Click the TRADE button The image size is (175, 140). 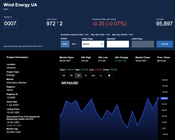click(x=165, y=44)
